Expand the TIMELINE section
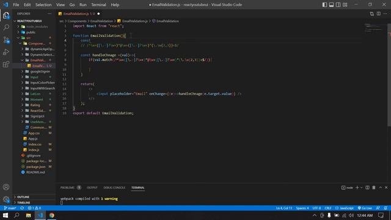Viewport: 391px width, 220px height. click(x=34, y=203)
